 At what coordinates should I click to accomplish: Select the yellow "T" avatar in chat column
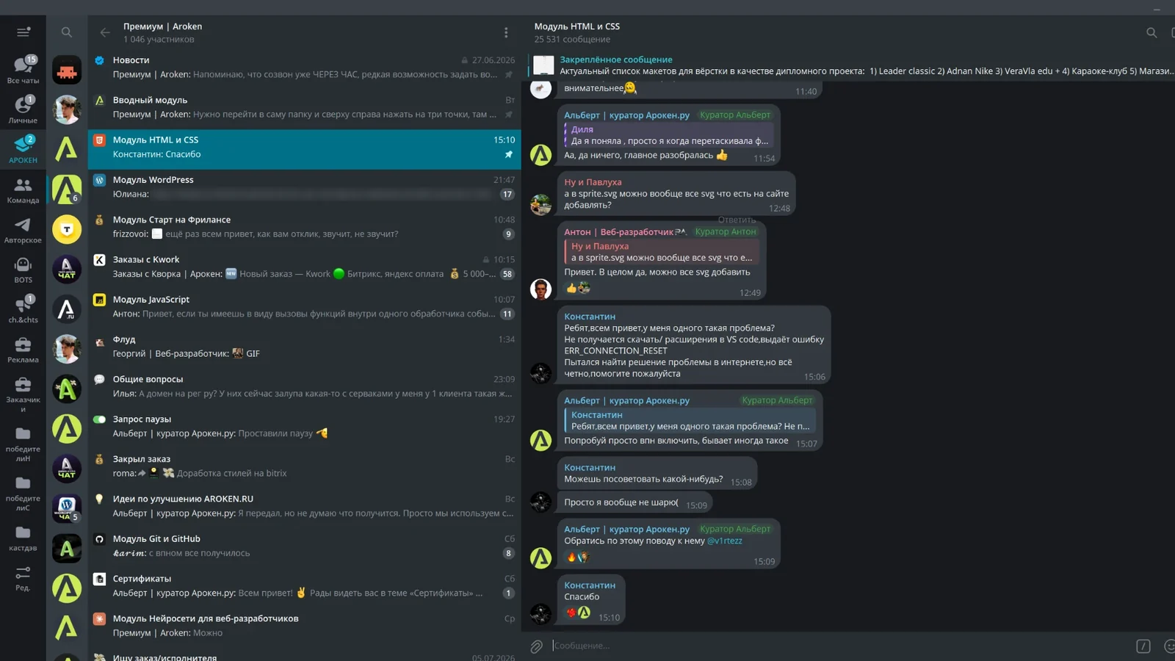coord(67,229)
